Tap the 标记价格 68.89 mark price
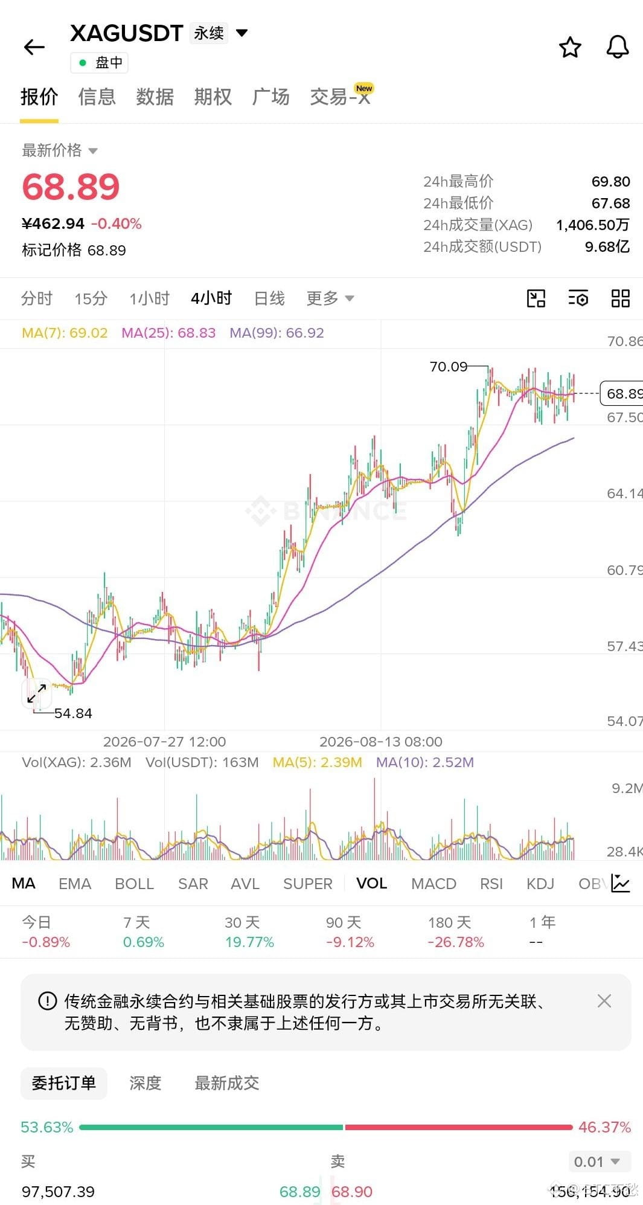The height and width of the screenshot is (1205, 643). pos(74,250)
